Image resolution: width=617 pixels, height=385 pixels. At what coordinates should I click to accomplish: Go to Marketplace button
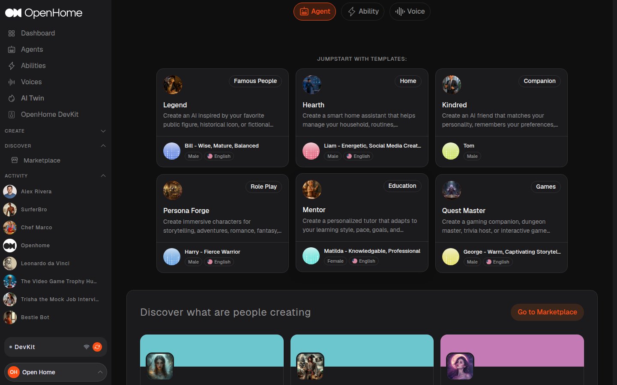click(547, 312)
